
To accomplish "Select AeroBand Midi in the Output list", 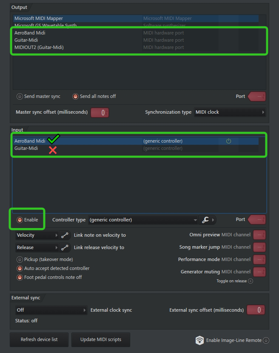I will [136, 33].
